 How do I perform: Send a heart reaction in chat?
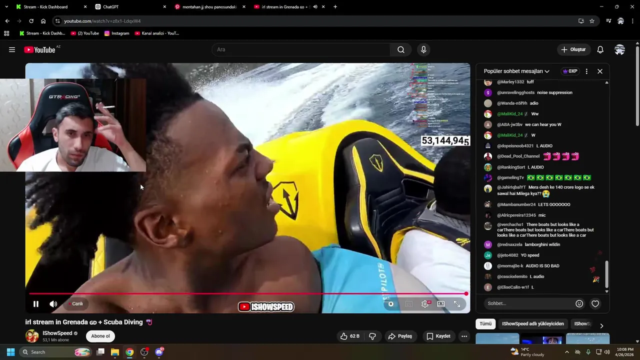pos(595,303)
